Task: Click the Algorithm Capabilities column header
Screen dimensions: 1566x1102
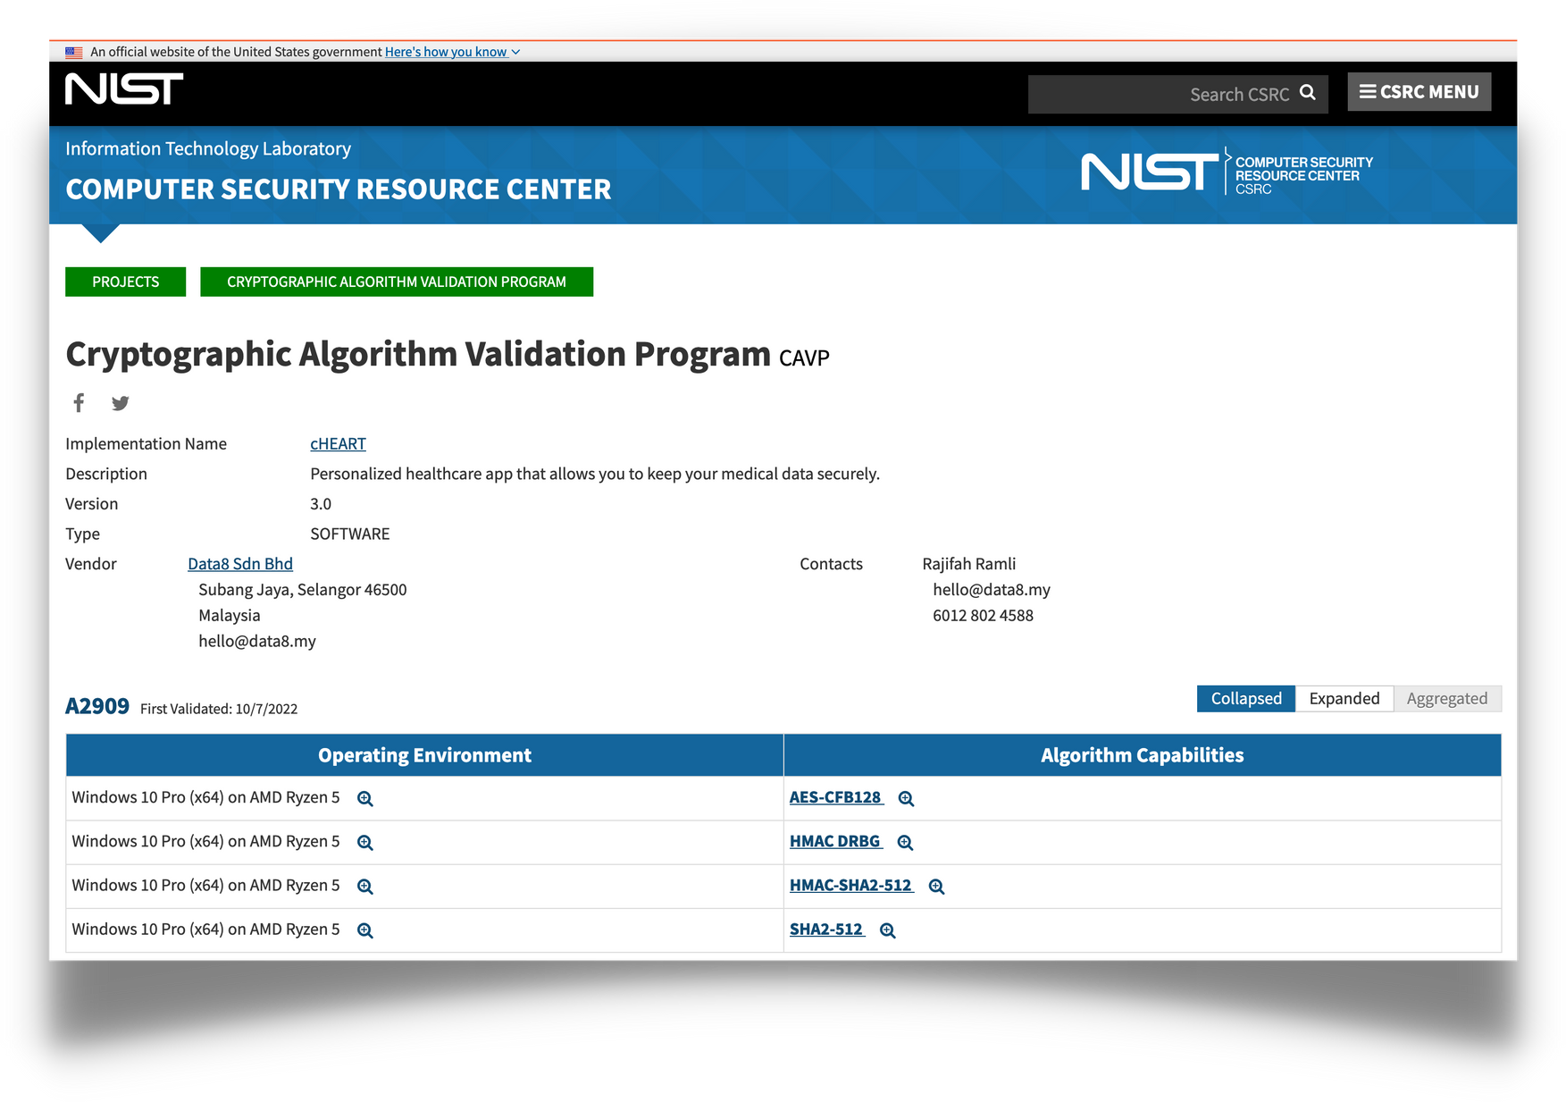Action: 1143,755
